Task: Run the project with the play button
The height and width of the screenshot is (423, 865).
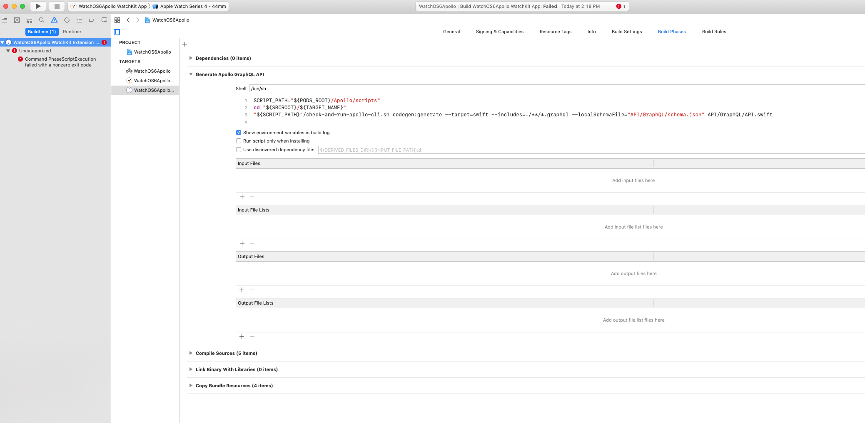Action: point(37,6)
